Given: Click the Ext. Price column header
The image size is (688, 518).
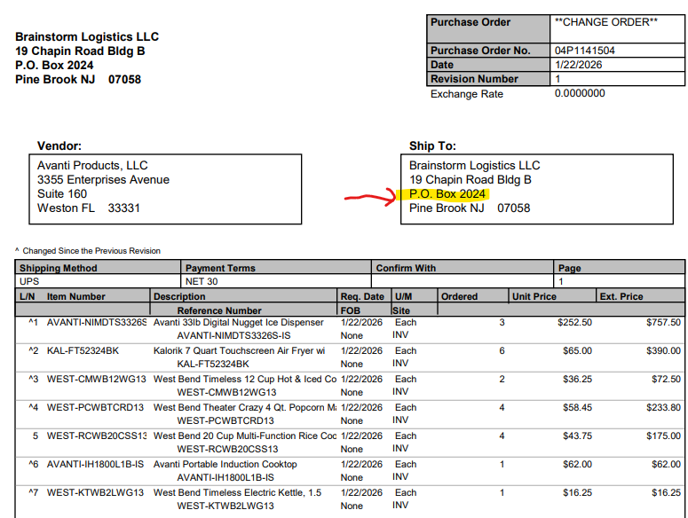Looking at the screenshot, I should point(621,296).
